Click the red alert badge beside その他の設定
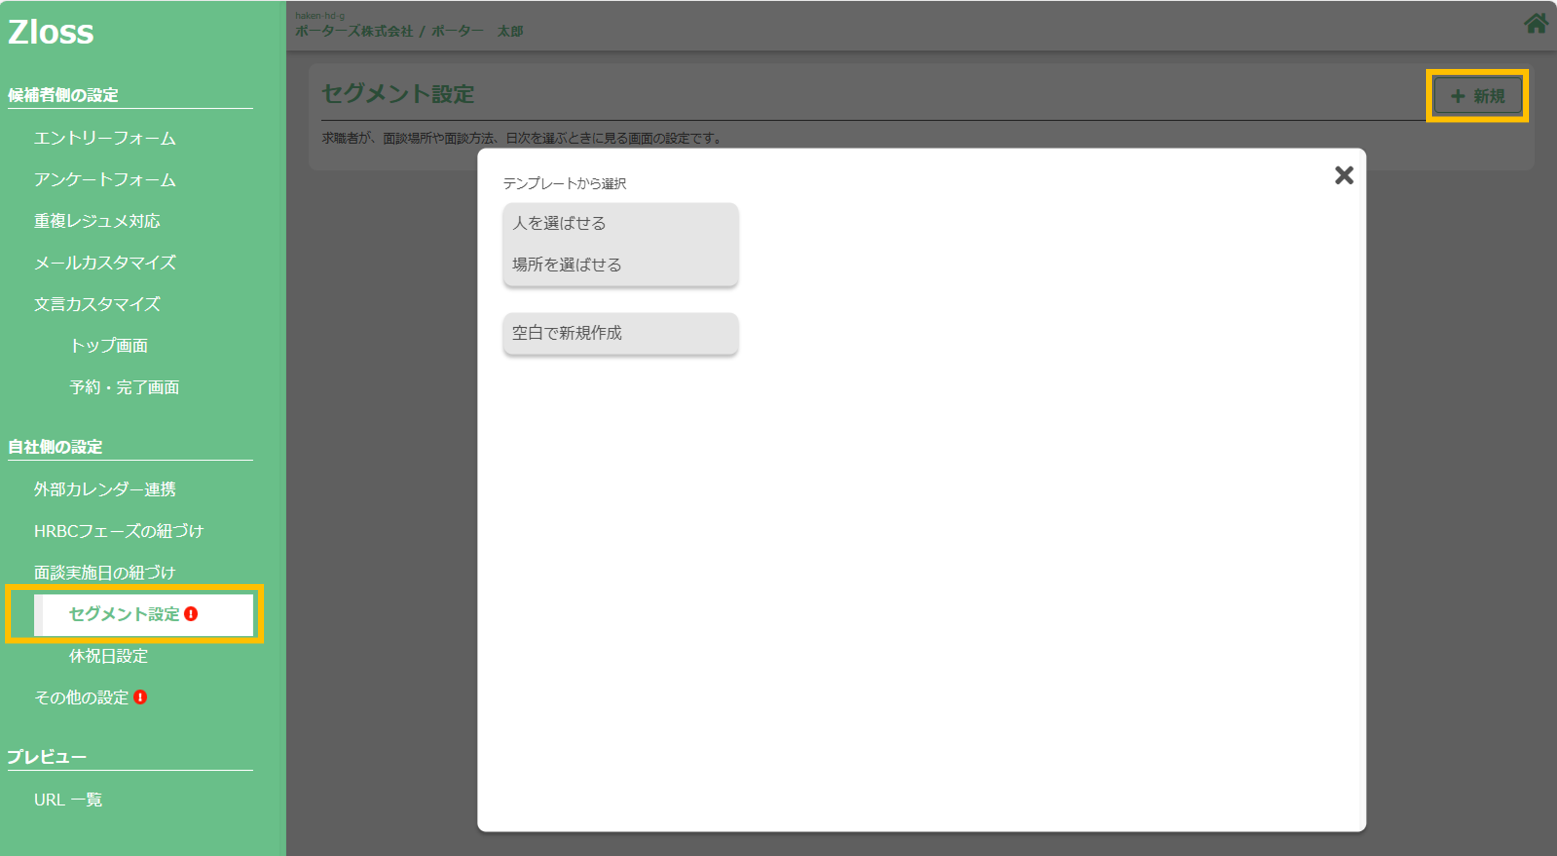Screen dimensions: 1557x856 point(140,697)
